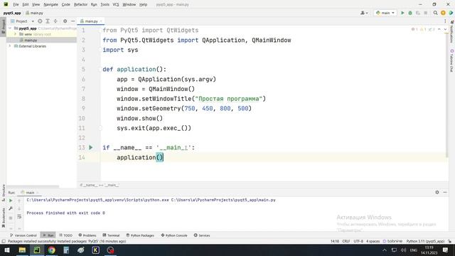This screenshot has width=455, height=256.
Task: Open the File menu
Action: (16, 4)
